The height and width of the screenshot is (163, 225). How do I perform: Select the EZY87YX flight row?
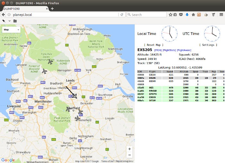point(181,94)
